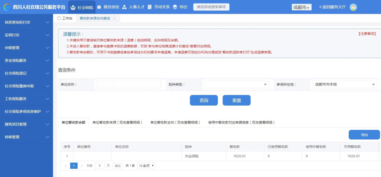This screenshot has width=381, height=177.
Task: Click the 重置 button
Action: 236,100
